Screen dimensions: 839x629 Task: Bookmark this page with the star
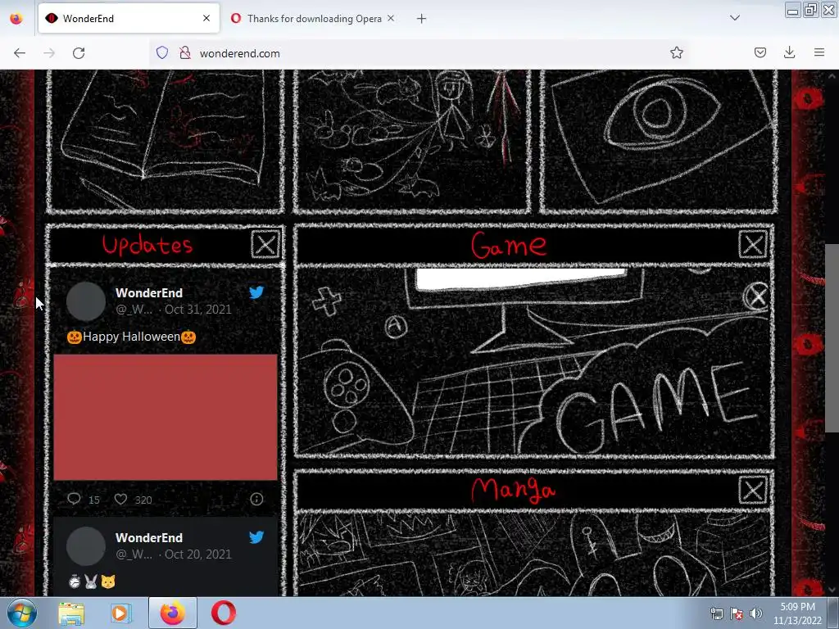click(676, 52)
